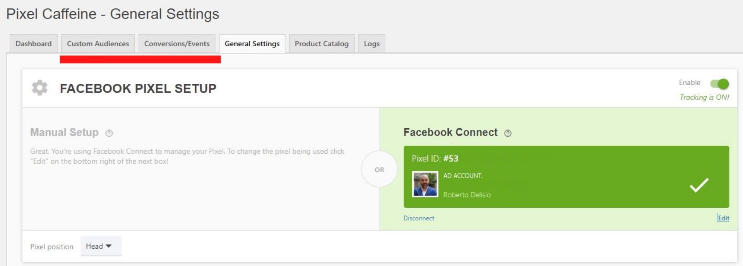The height and width of the screenshot is (266, 743).
Task: Select the General Settings tab
Action: [x=252, y=44]
